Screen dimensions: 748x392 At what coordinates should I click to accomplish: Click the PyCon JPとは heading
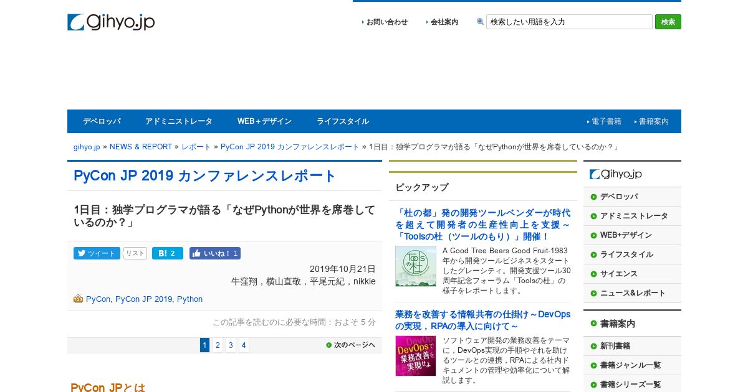coord(108,387)
